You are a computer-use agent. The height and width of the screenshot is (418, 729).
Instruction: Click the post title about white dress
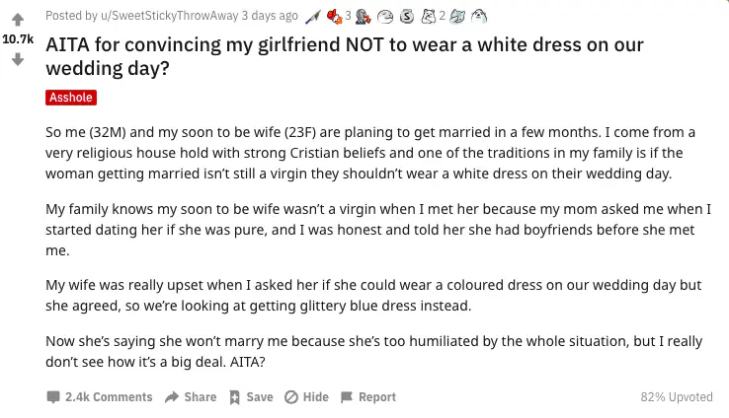[345, 56]
